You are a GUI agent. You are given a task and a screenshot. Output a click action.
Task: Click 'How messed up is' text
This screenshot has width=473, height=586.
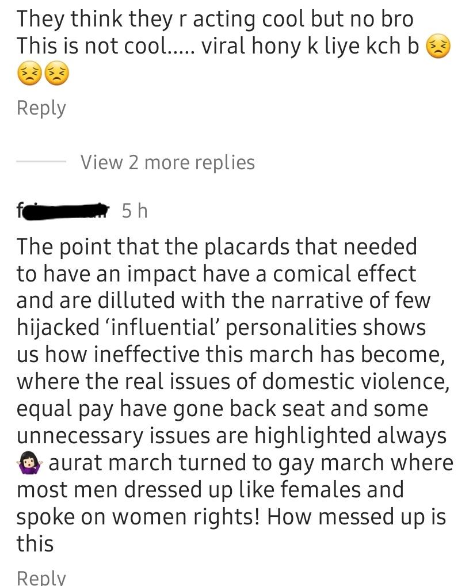[x=356, y=517]
